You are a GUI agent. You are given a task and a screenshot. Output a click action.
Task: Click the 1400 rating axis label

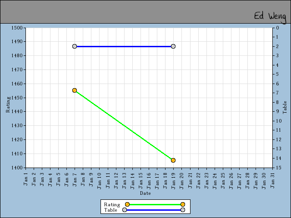[17, 168]
